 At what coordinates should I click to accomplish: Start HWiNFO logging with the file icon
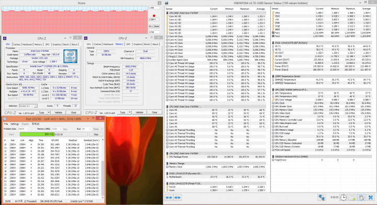[352, 197]
